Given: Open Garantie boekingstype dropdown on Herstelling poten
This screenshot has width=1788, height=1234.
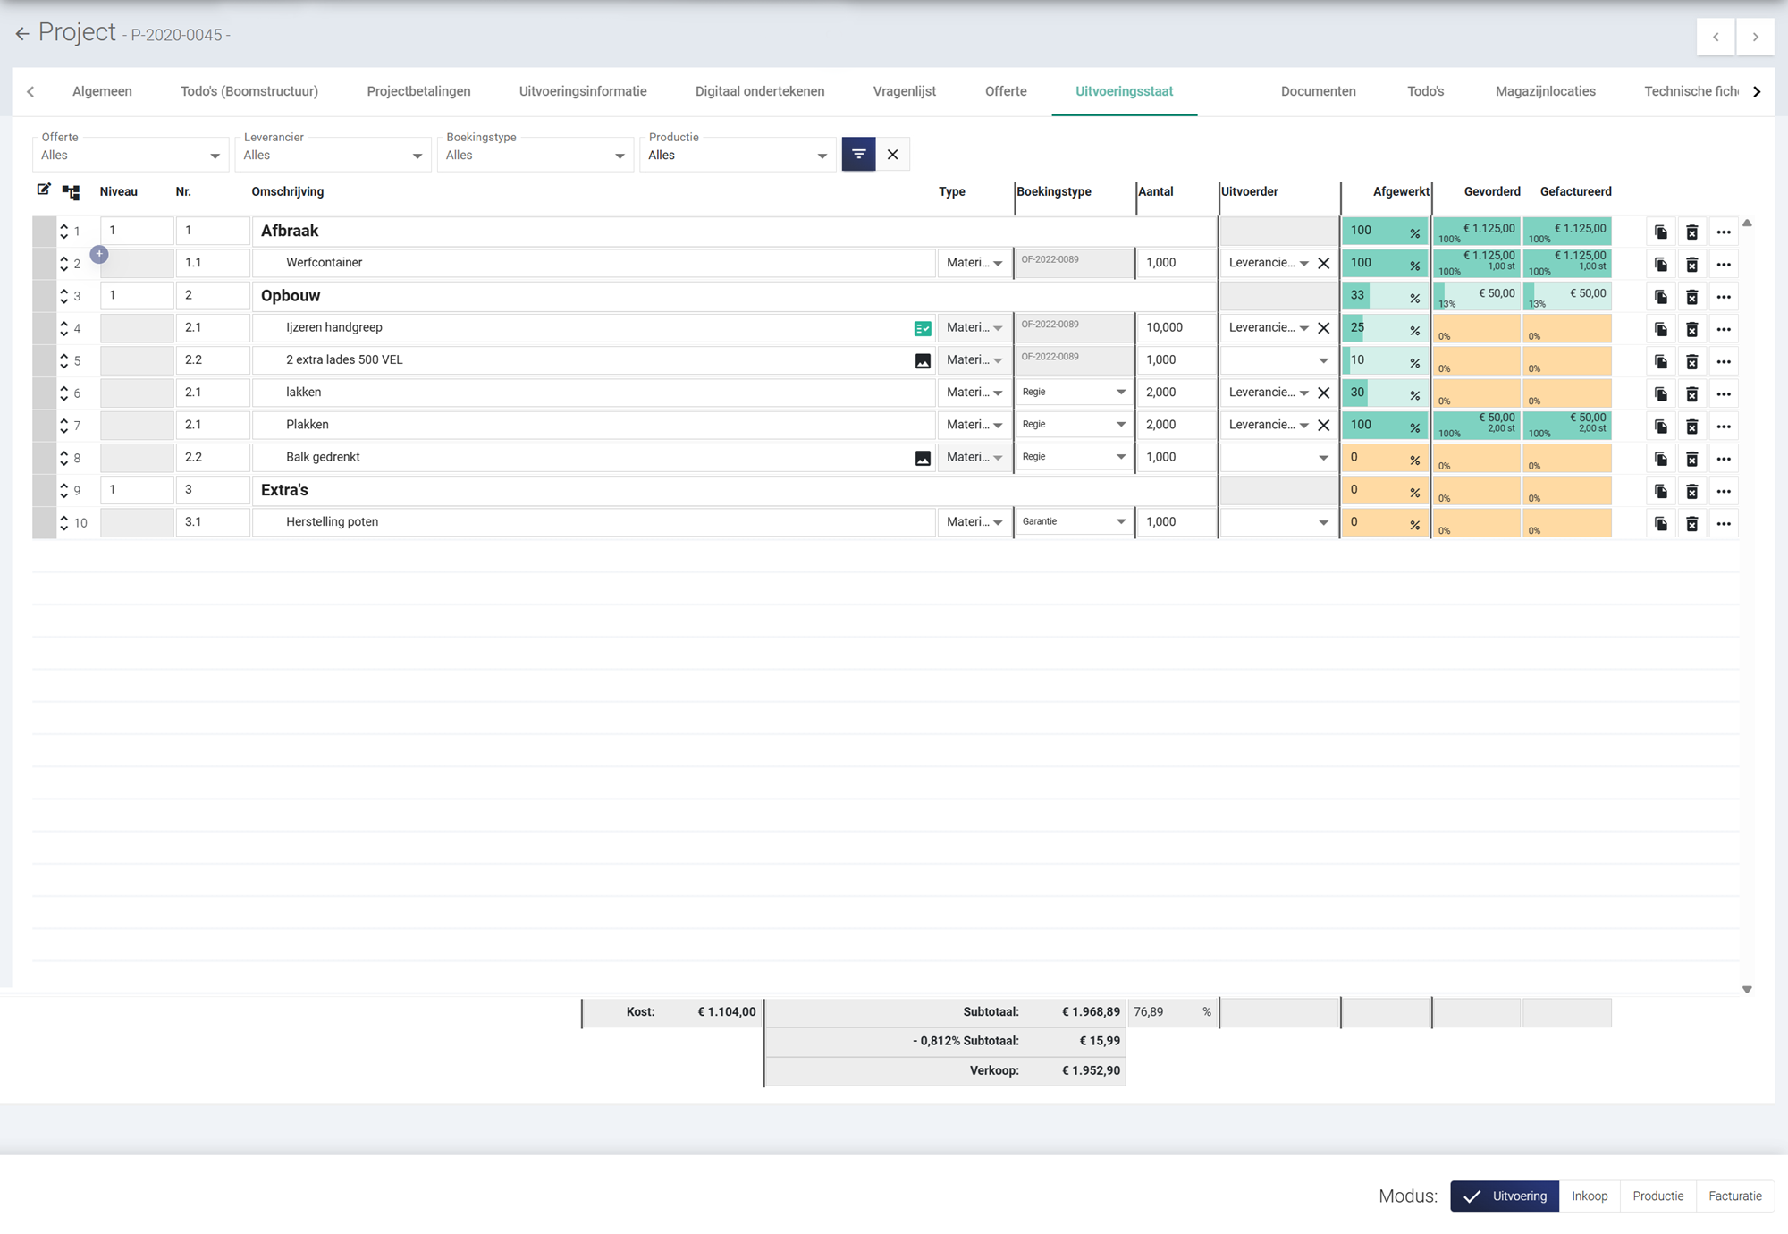Looking at the screenshot, I should click(x=1074, y=521).
